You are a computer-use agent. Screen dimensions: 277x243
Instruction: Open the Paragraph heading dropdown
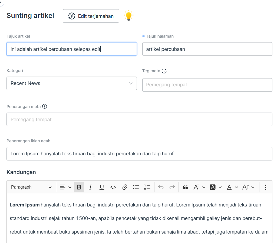point(31,187)
